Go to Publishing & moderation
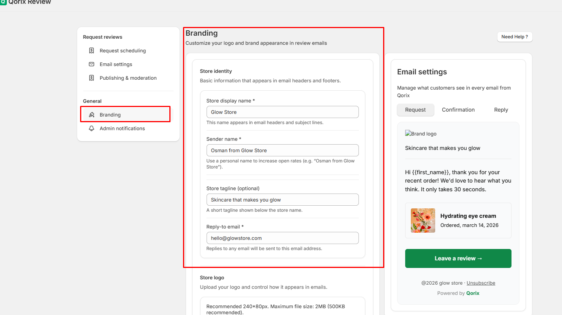562x315 pixels. point(128,78)
